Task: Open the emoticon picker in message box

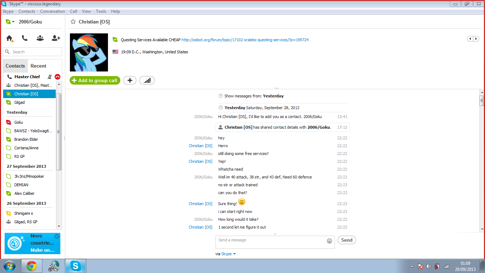Action: point(329,241)
